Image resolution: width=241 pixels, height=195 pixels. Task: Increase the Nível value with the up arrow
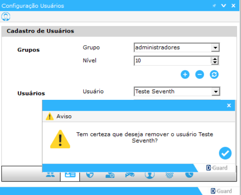[x=215, y=59]
